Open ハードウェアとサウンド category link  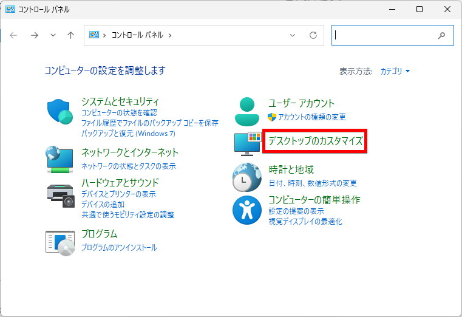120,183
